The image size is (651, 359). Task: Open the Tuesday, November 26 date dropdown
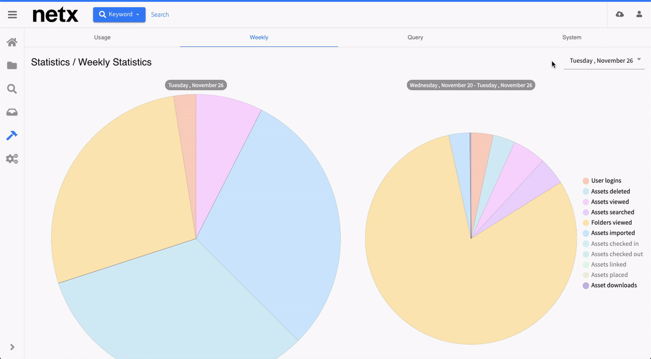pos(604,61)
